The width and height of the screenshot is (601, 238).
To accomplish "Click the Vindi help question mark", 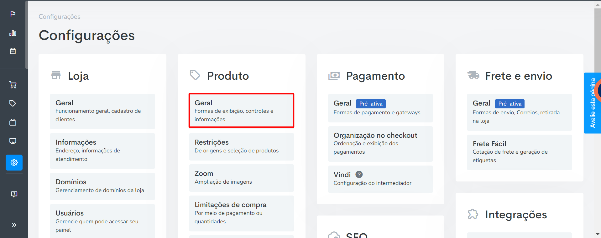I will [359, 174].
